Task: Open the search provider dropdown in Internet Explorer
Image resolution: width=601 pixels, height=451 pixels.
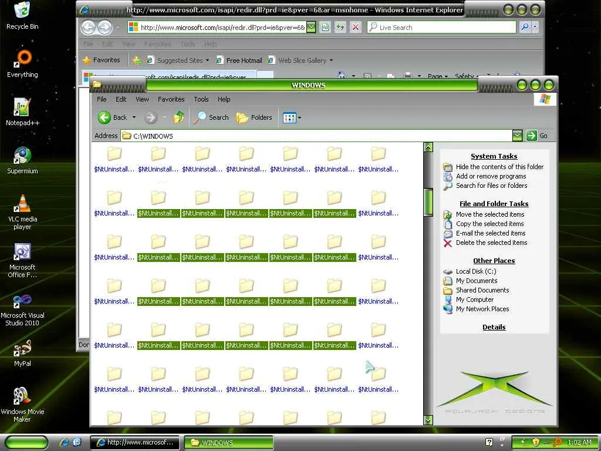Action: 535,27
